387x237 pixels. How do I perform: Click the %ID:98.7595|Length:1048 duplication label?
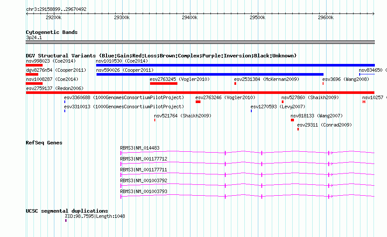point(95,216)
